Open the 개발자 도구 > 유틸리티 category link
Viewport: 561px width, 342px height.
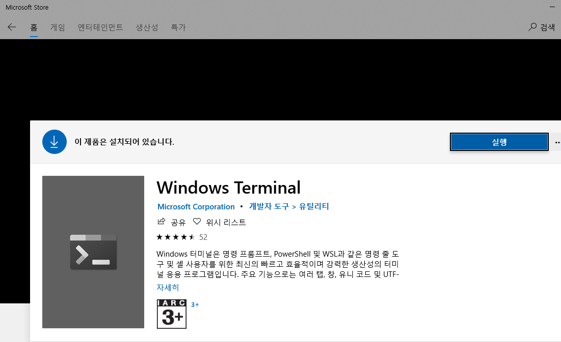[289, 206]
